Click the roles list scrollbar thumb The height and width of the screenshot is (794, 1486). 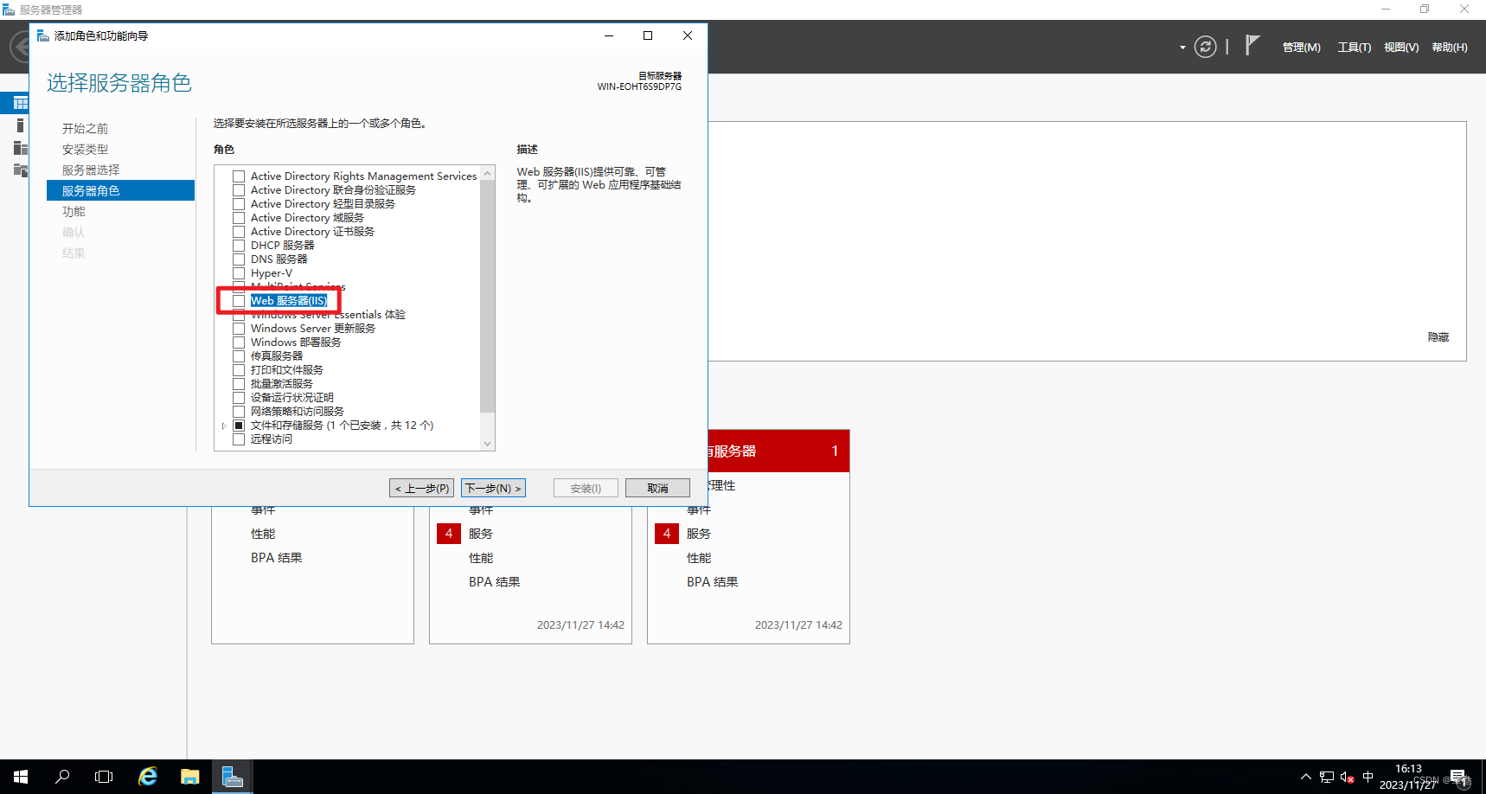click(x=487, y=298)
